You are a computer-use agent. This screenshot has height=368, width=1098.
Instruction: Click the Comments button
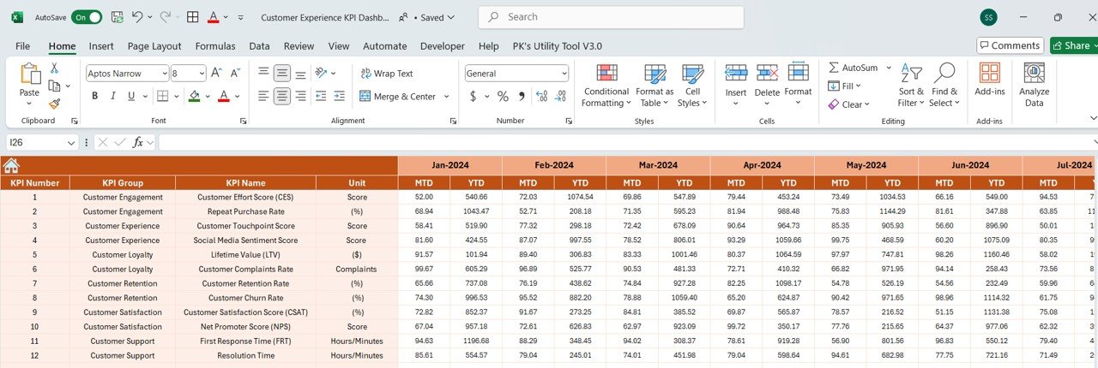[x=1011, y=45]
